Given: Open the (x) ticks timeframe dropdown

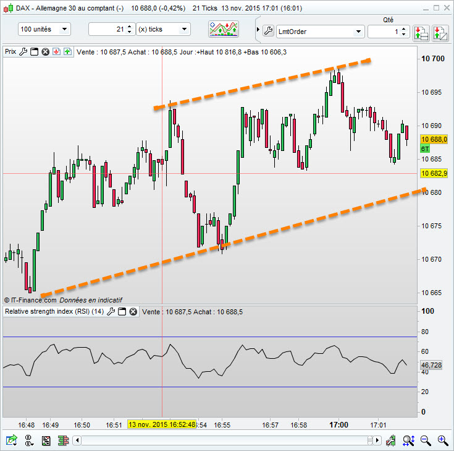Looking at the screenshot, I should [163, 29].
